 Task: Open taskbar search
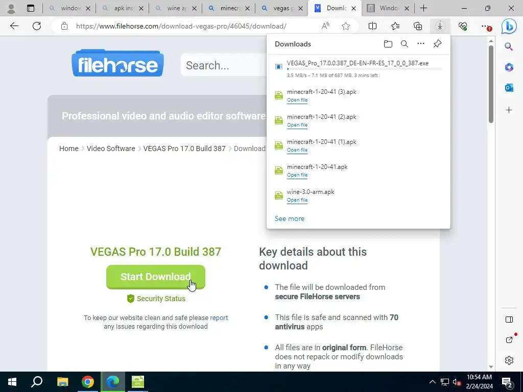37,382
